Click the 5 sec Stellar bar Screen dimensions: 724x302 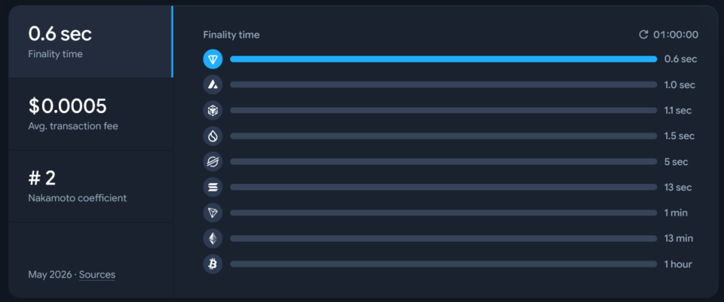click(x=443, y=162)
